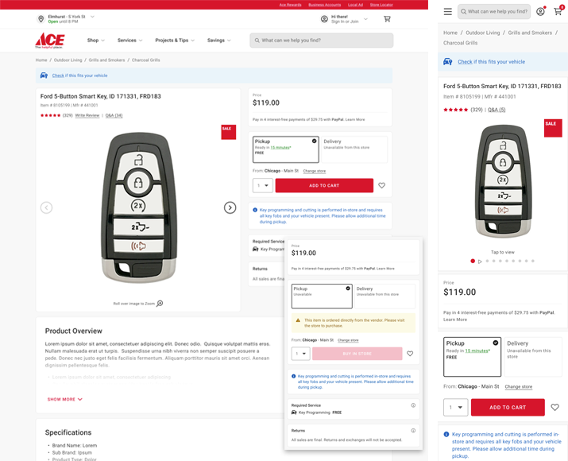Click the Change store link in overlay panel
This screenshot has height=461, width=568.
click(348, 340)
